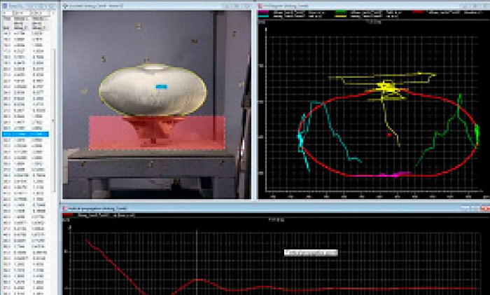
Task: Select the highlighted blue row in data table
Action: pyautogui.click(x=25, y=135)
